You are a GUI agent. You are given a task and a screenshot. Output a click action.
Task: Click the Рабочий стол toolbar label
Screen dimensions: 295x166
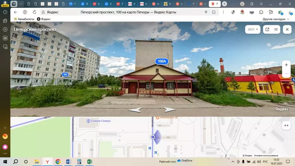(x=167, y=162)
